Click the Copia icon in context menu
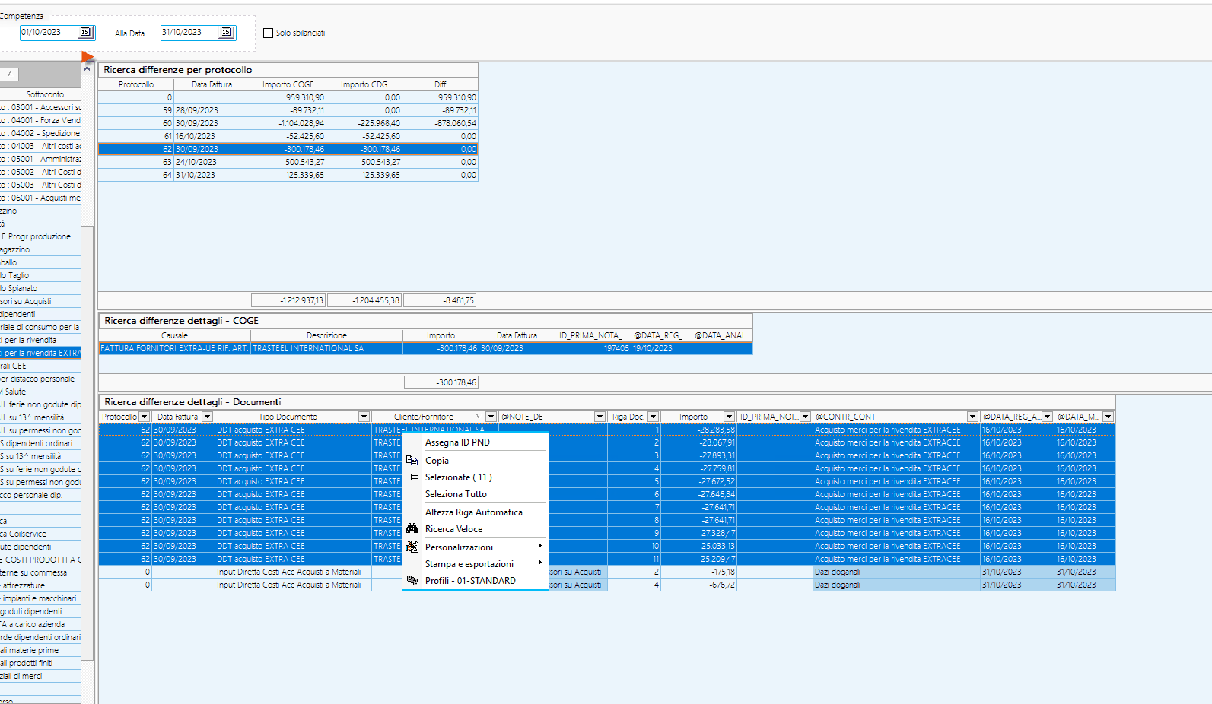The image size is (1212, 704). tap(412, 460)
